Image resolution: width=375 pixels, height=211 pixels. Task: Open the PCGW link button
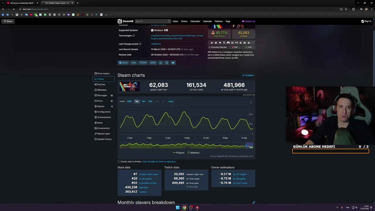(143, 63)
